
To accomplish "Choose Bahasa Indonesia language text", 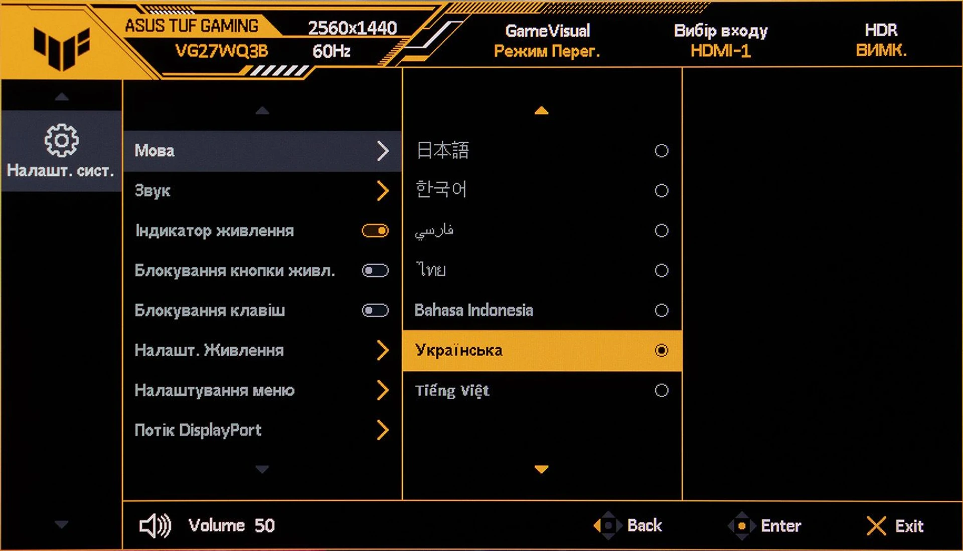I will tap(473, 310).
